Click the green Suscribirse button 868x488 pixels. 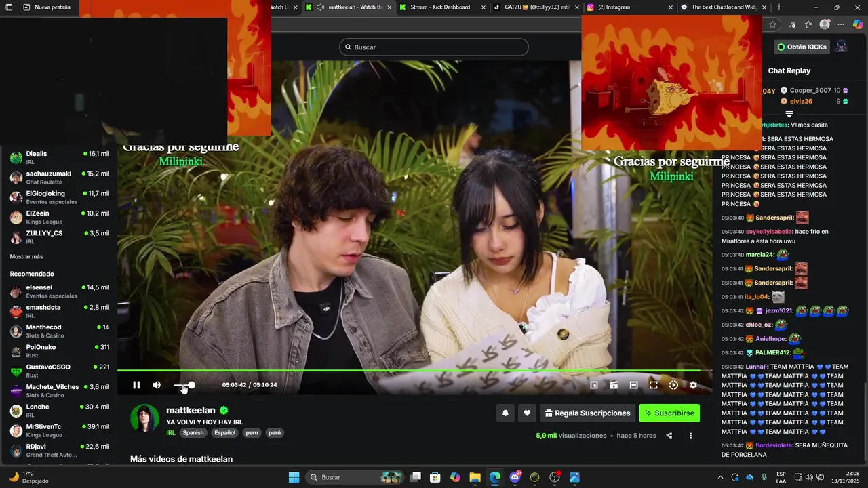pos(669,413)
